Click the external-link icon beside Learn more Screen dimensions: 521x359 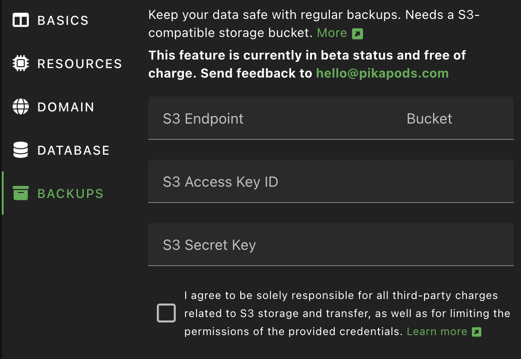(476, 332)
